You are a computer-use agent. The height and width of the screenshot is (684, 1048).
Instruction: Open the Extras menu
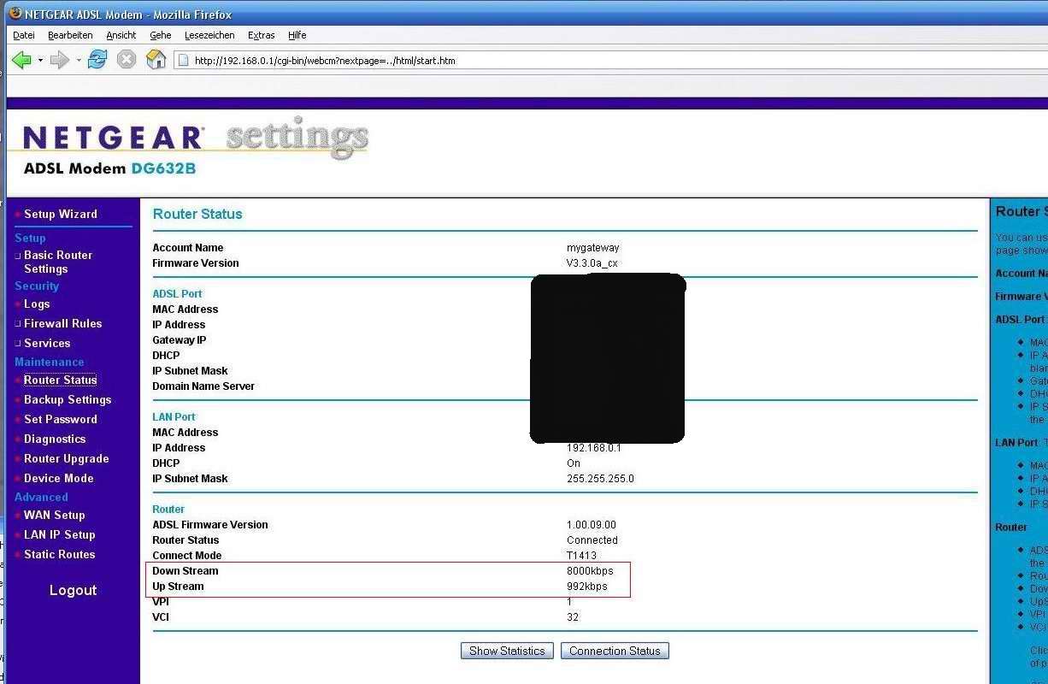(x=262, y=35)
